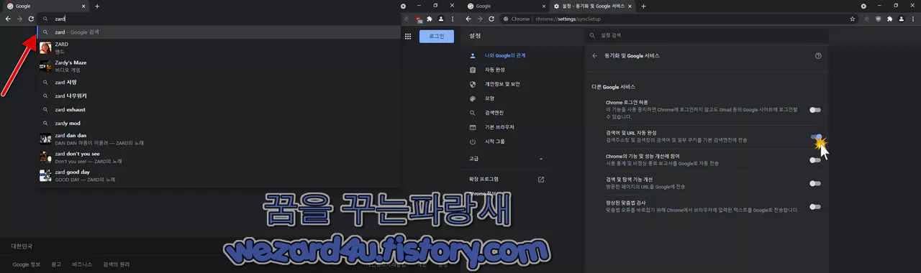Toggle '검색 및 탐색 기능 개선' switch

815,183
